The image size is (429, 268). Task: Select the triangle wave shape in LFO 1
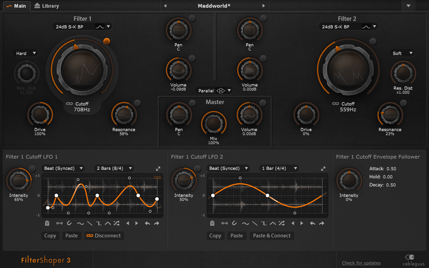pos(108,223)
